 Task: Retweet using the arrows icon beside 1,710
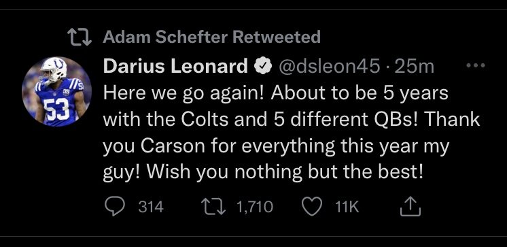click(x=213, y=207)
